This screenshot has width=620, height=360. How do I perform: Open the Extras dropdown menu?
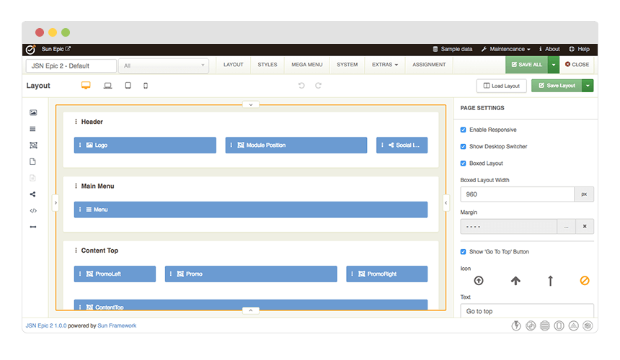tap(384, 65)
